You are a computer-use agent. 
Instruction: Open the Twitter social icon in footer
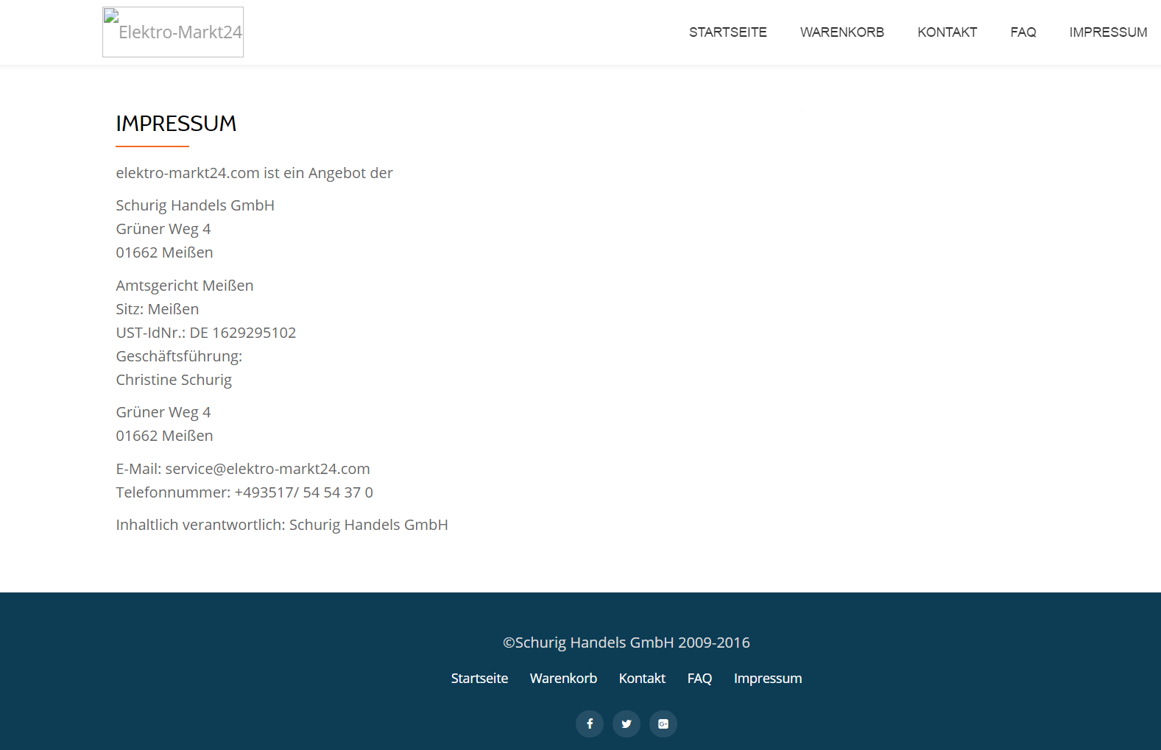[x=627, y=724]
